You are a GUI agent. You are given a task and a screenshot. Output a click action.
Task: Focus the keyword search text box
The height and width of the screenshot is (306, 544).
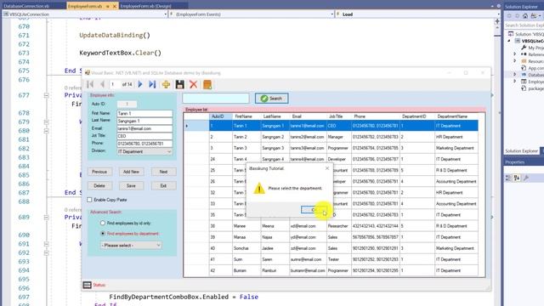[216, 99]
